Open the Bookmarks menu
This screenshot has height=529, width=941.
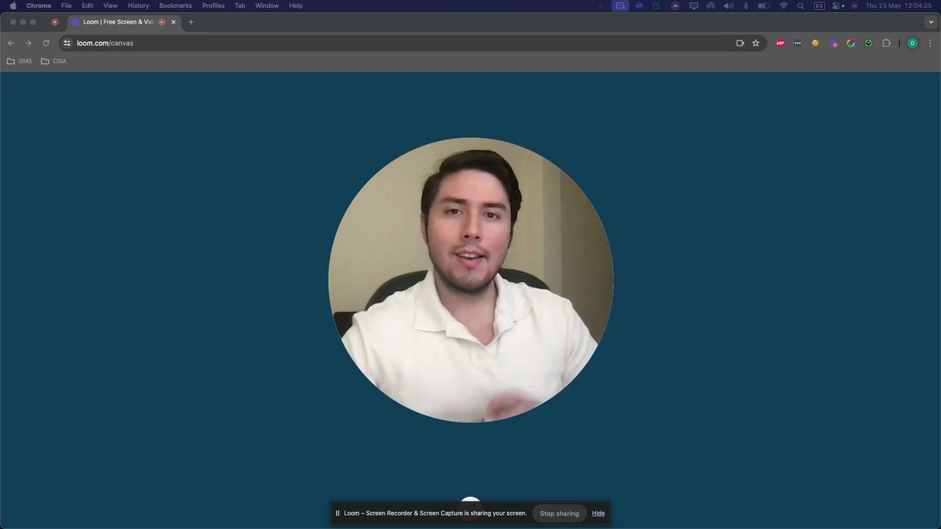point(176,5)
